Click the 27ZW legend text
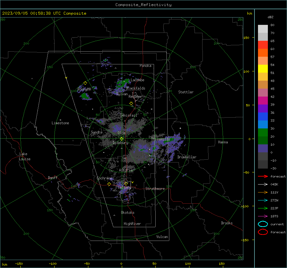This screenshot has height=268, width=287. point(274,200)
